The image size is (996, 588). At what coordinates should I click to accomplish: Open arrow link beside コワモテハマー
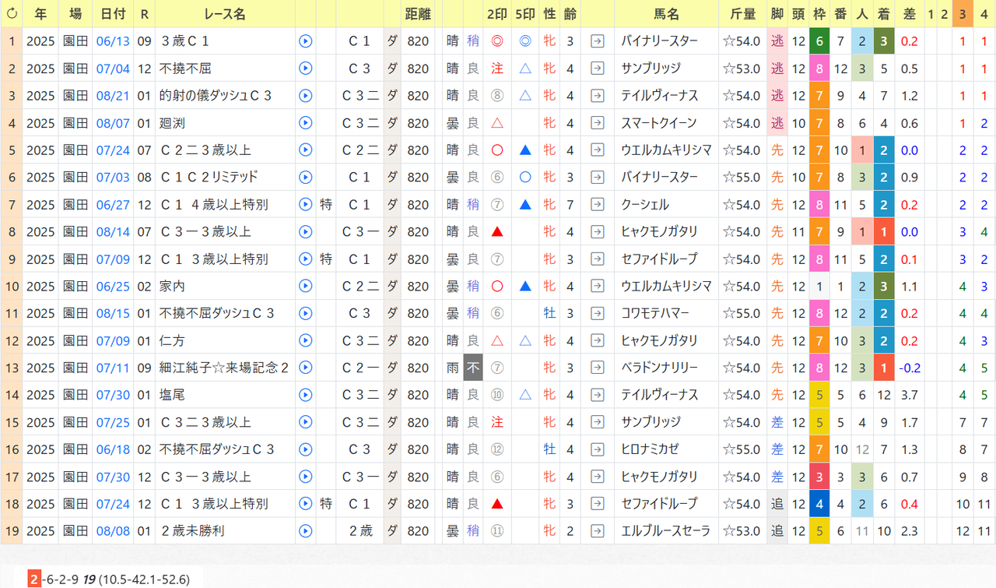(598, 313)
